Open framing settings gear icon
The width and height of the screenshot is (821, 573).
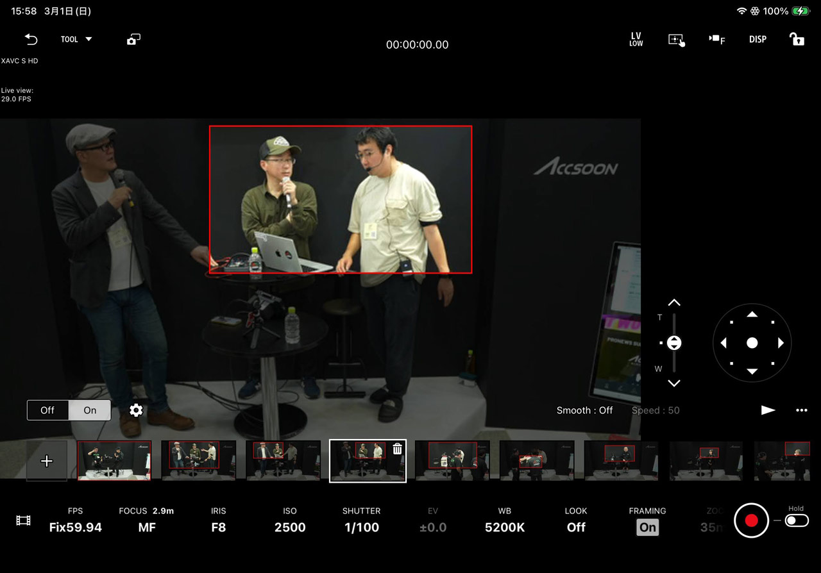[x=136, y=410]
